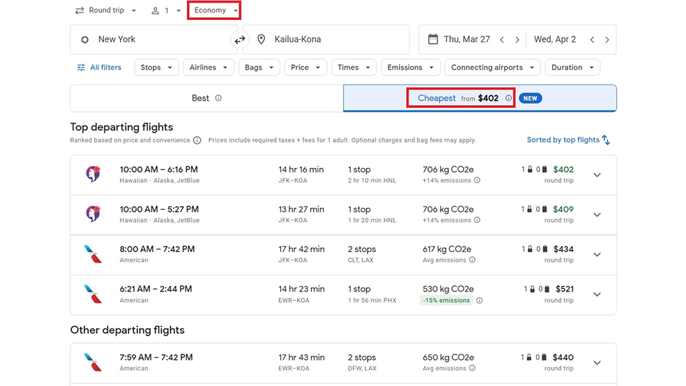Image resolution: width=686 pixels, height=386 pixels.
Task: Expand details of the $440 flight
Action: 597,363
